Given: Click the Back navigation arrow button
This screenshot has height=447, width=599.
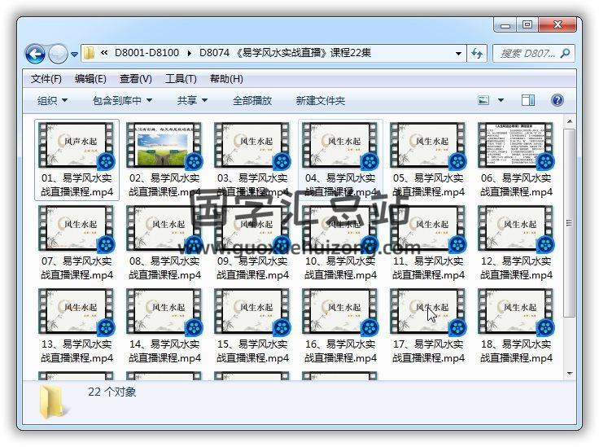Looking at the screenshot, I should [x=35, y=55].
